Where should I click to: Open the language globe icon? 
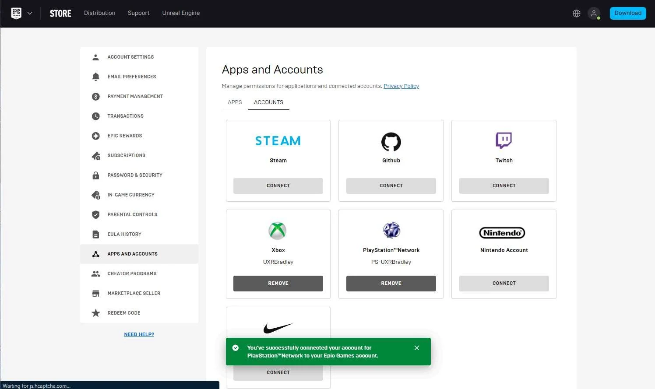(577, 14)
